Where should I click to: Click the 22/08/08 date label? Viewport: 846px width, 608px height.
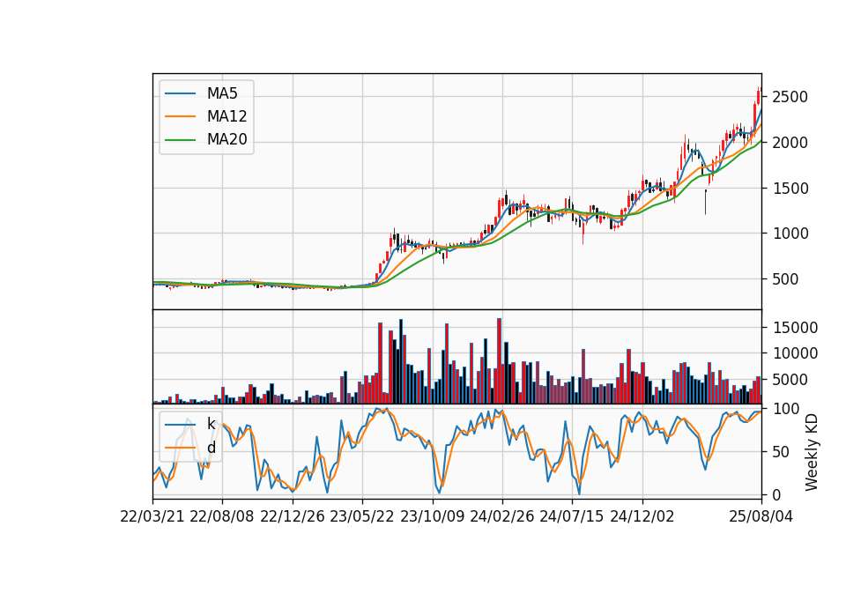[x=222, y=517]
